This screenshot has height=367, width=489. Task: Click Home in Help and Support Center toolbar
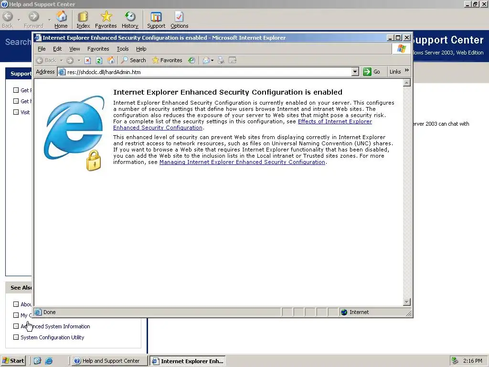coord(61,20)
